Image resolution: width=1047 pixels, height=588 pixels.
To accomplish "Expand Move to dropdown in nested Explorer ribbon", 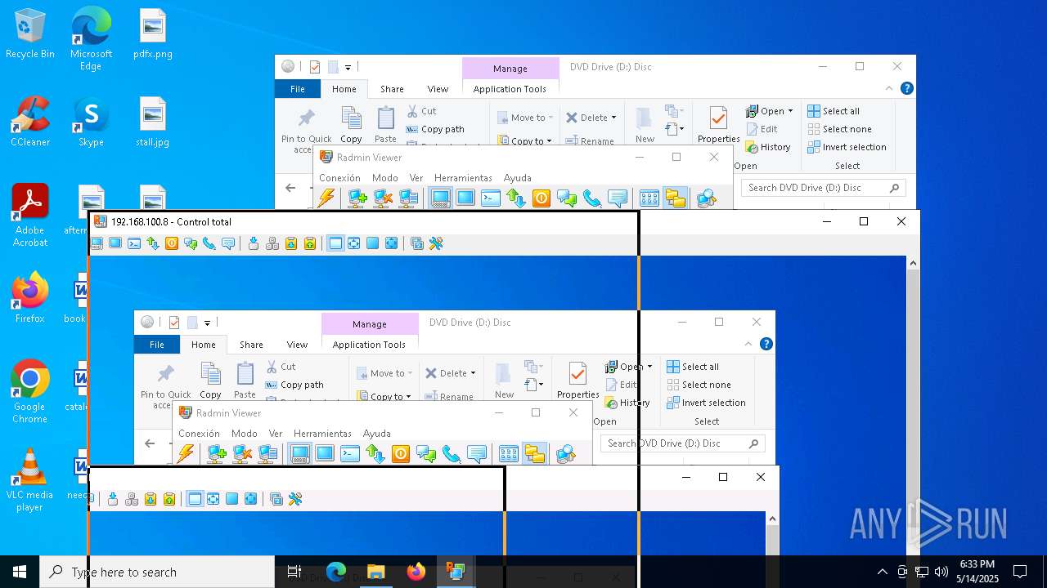I will pyautogui.click(x=410, y=373).
